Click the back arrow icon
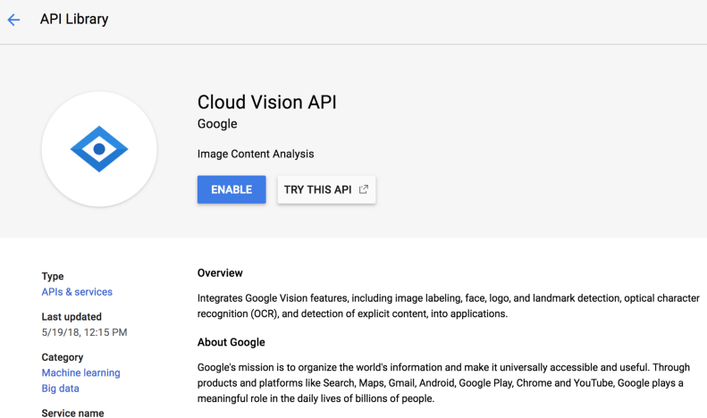This screenshot has width=707, height=418. [13, 20]
